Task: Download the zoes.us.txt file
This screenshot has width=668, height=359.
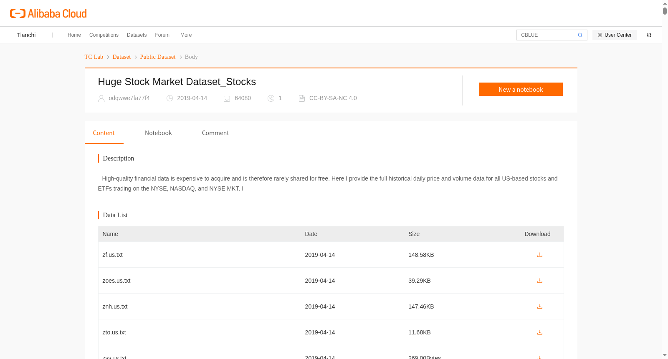Action: point(540,281)
